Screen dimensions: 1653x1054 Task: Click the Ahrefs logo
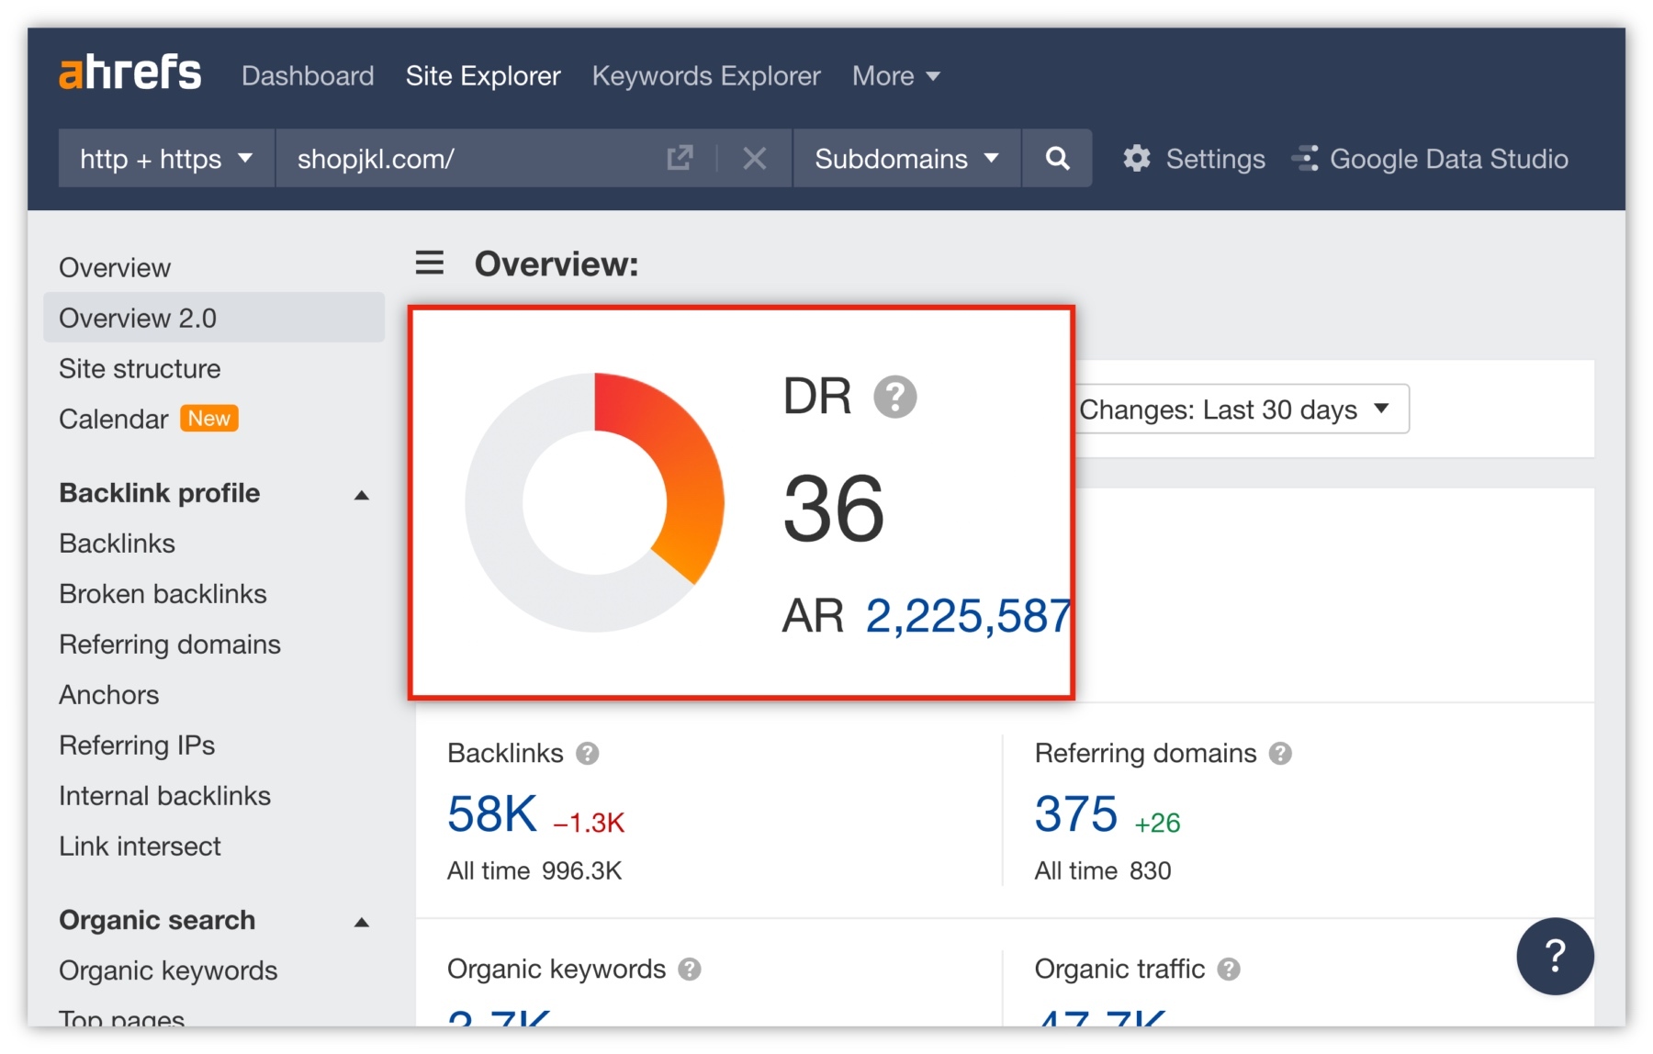point(129,73)
